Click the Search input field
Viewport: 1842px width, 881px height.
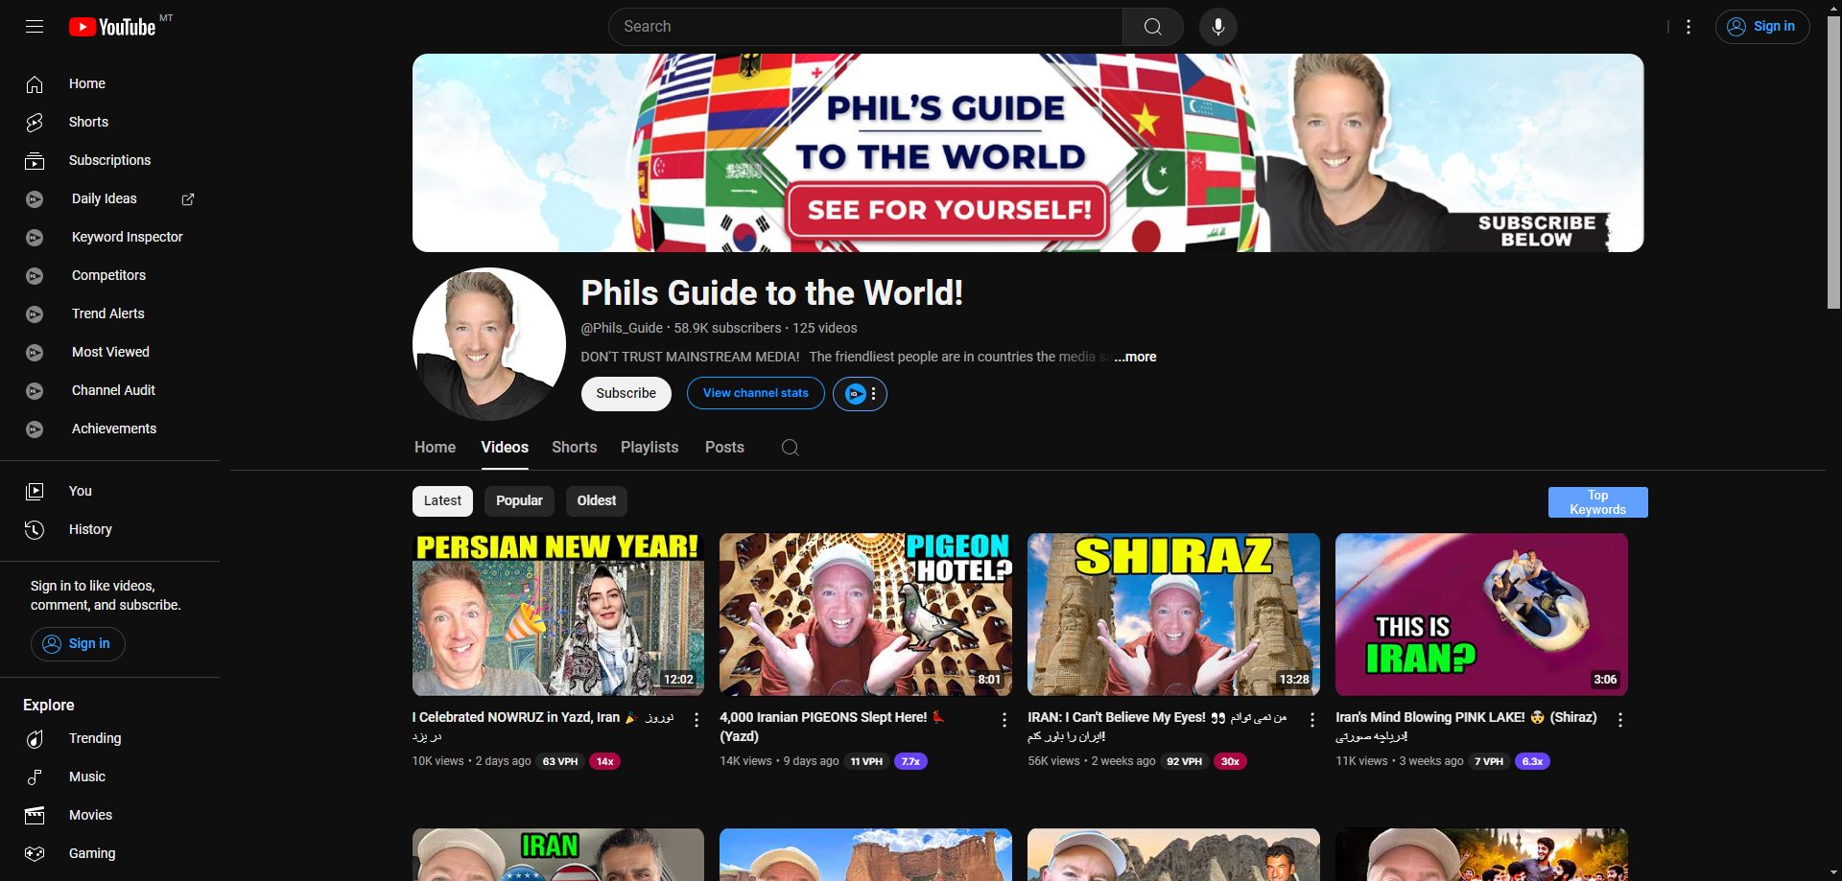tap(865, 27)
